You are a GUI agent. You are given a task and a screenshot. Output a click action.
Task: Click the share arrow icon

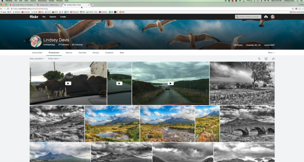tap(273, 58)
